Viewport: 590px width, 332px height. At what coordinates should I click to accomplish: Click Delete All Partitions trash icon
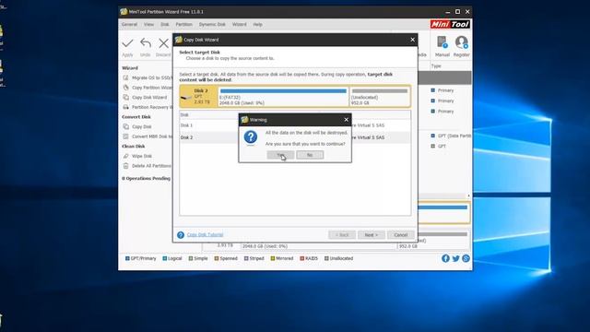pos(125,166)
